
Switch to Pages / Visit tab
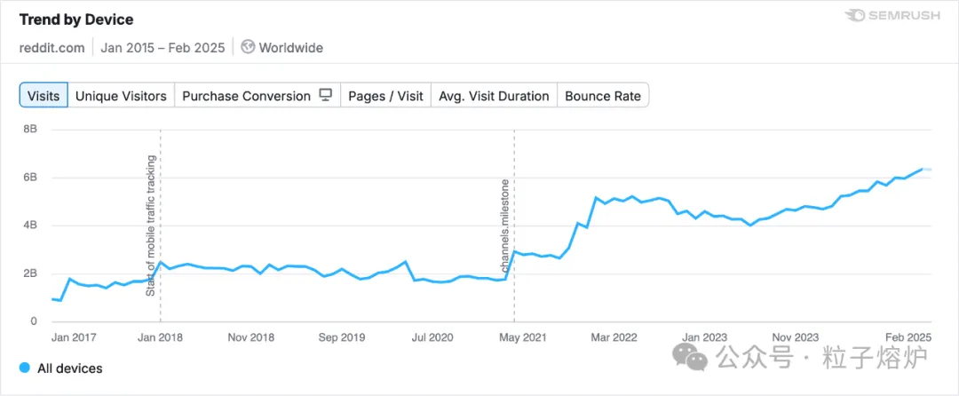[x=386, y=96]
